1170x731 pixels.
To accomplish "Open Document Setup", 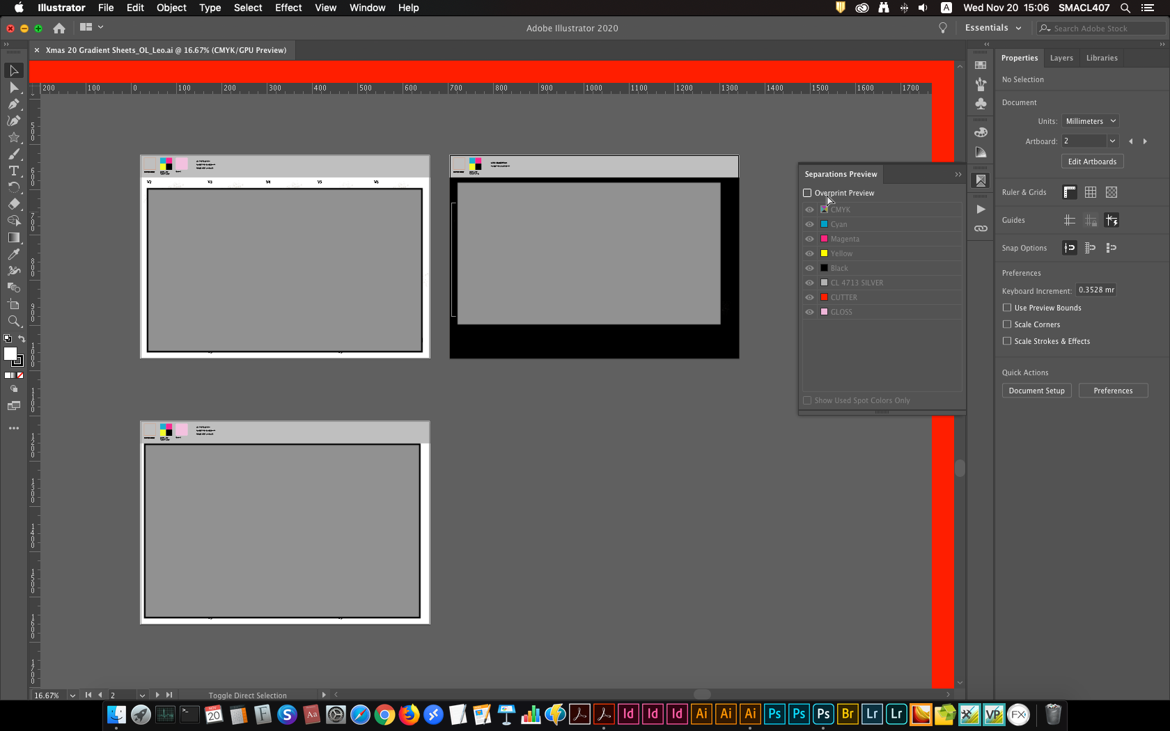I will pos(1036,391).
